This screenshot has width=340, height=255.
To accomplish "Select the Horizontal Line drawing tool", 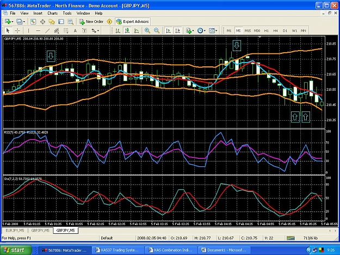I will (x=38, y=30).
